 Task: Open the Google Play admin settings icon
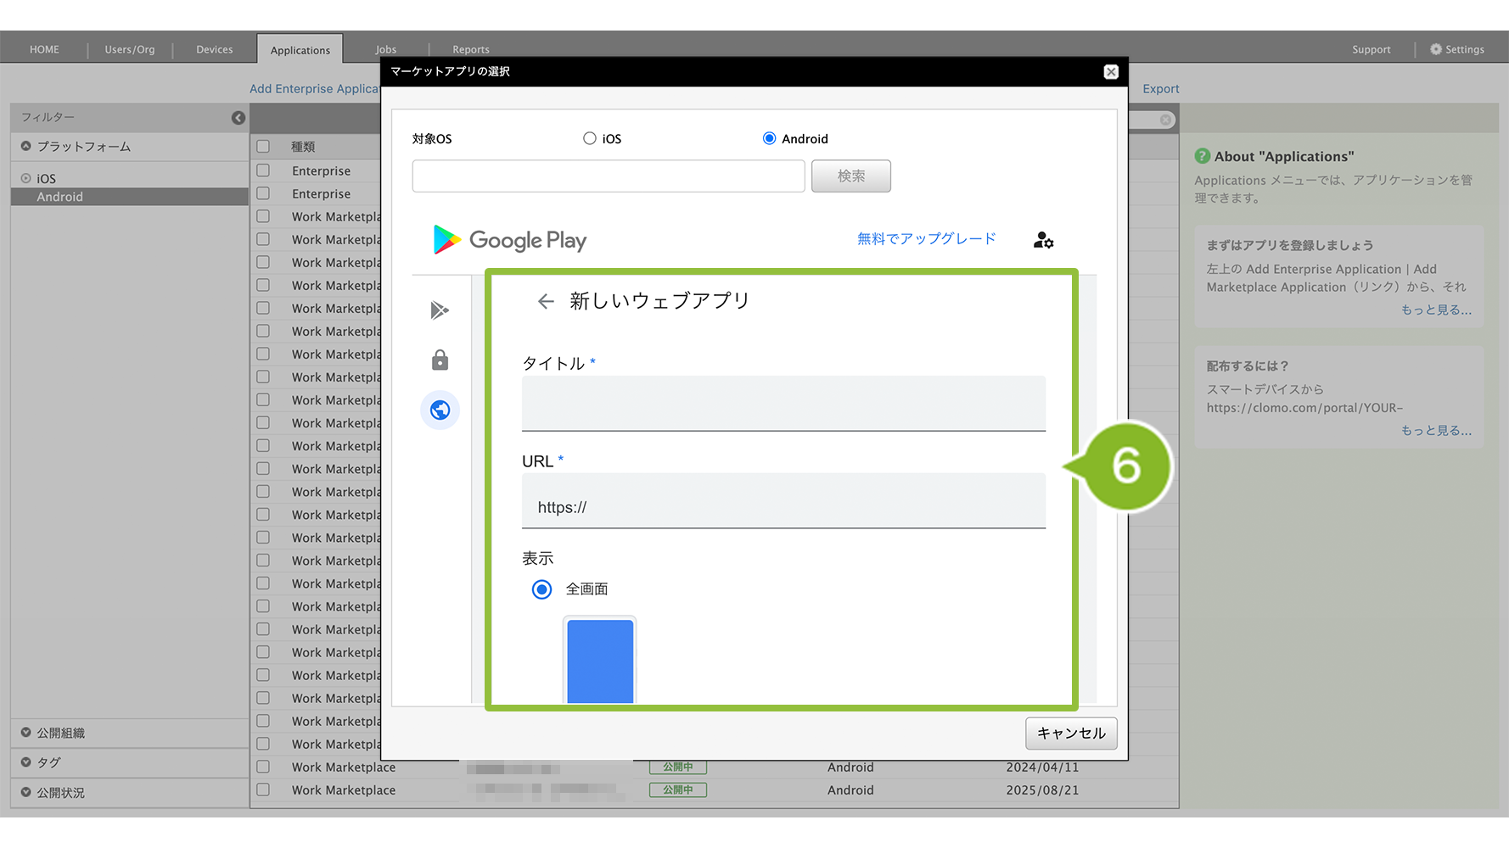[x=1043, y=240]
